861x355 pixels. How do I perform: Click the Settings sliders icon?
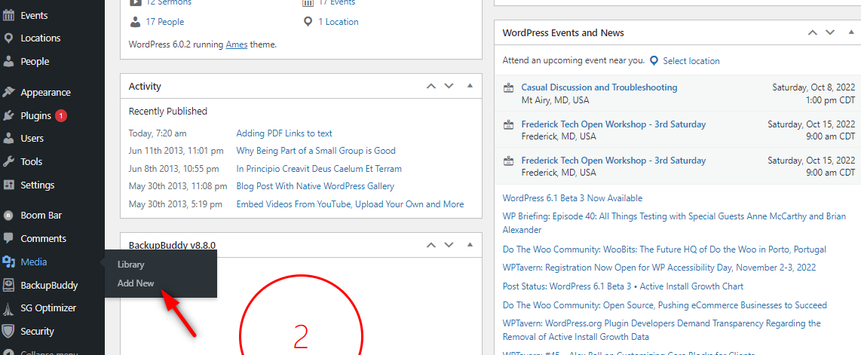(x=8, y=185)
